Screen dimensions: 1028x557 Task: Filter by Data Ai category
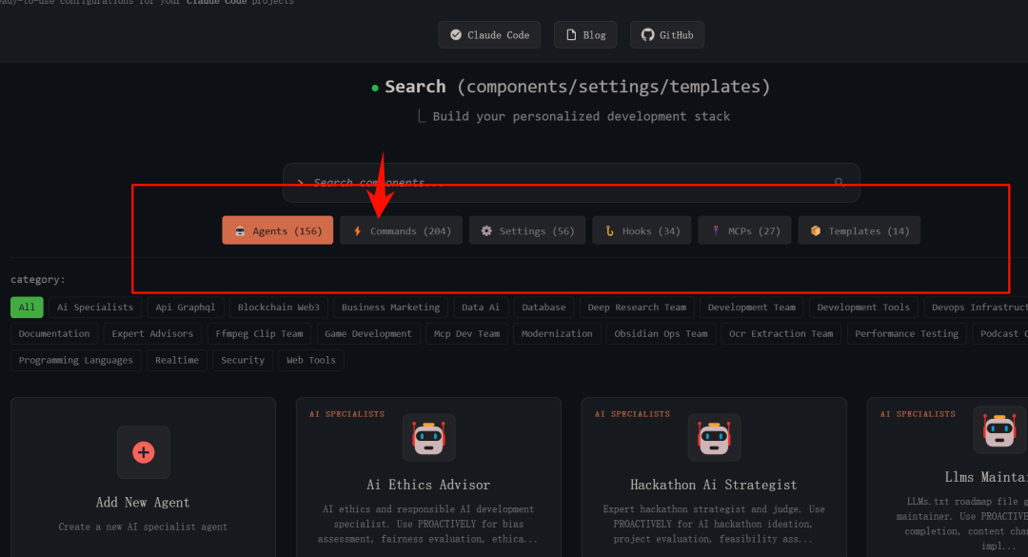(x=481, y=307)
